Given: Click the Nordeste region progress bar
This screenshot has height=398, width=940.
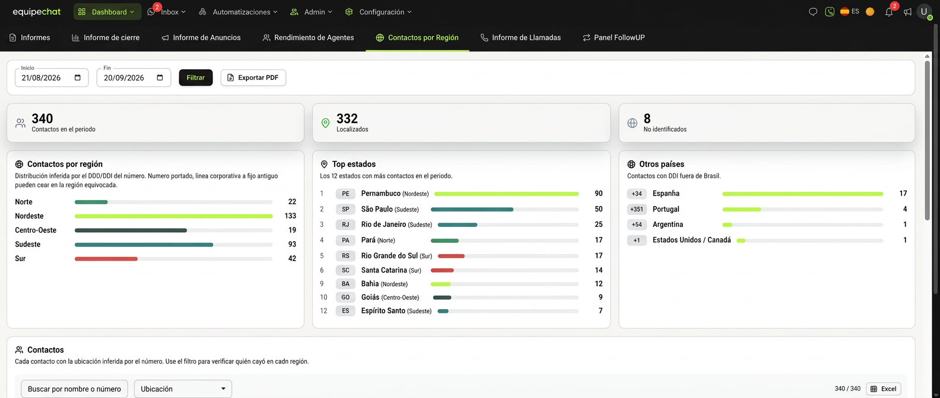Looking at the screenshot, I should (x=173, y=216).
